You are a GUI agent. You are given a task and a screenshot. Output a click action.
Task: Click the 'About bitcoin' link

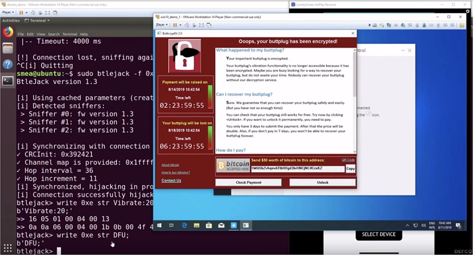(x=170, y=165)
